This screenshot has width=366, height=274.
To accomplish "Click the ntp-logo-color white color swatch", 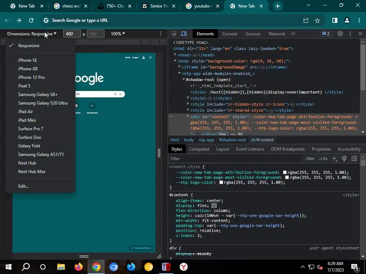I will coord(221,182).
